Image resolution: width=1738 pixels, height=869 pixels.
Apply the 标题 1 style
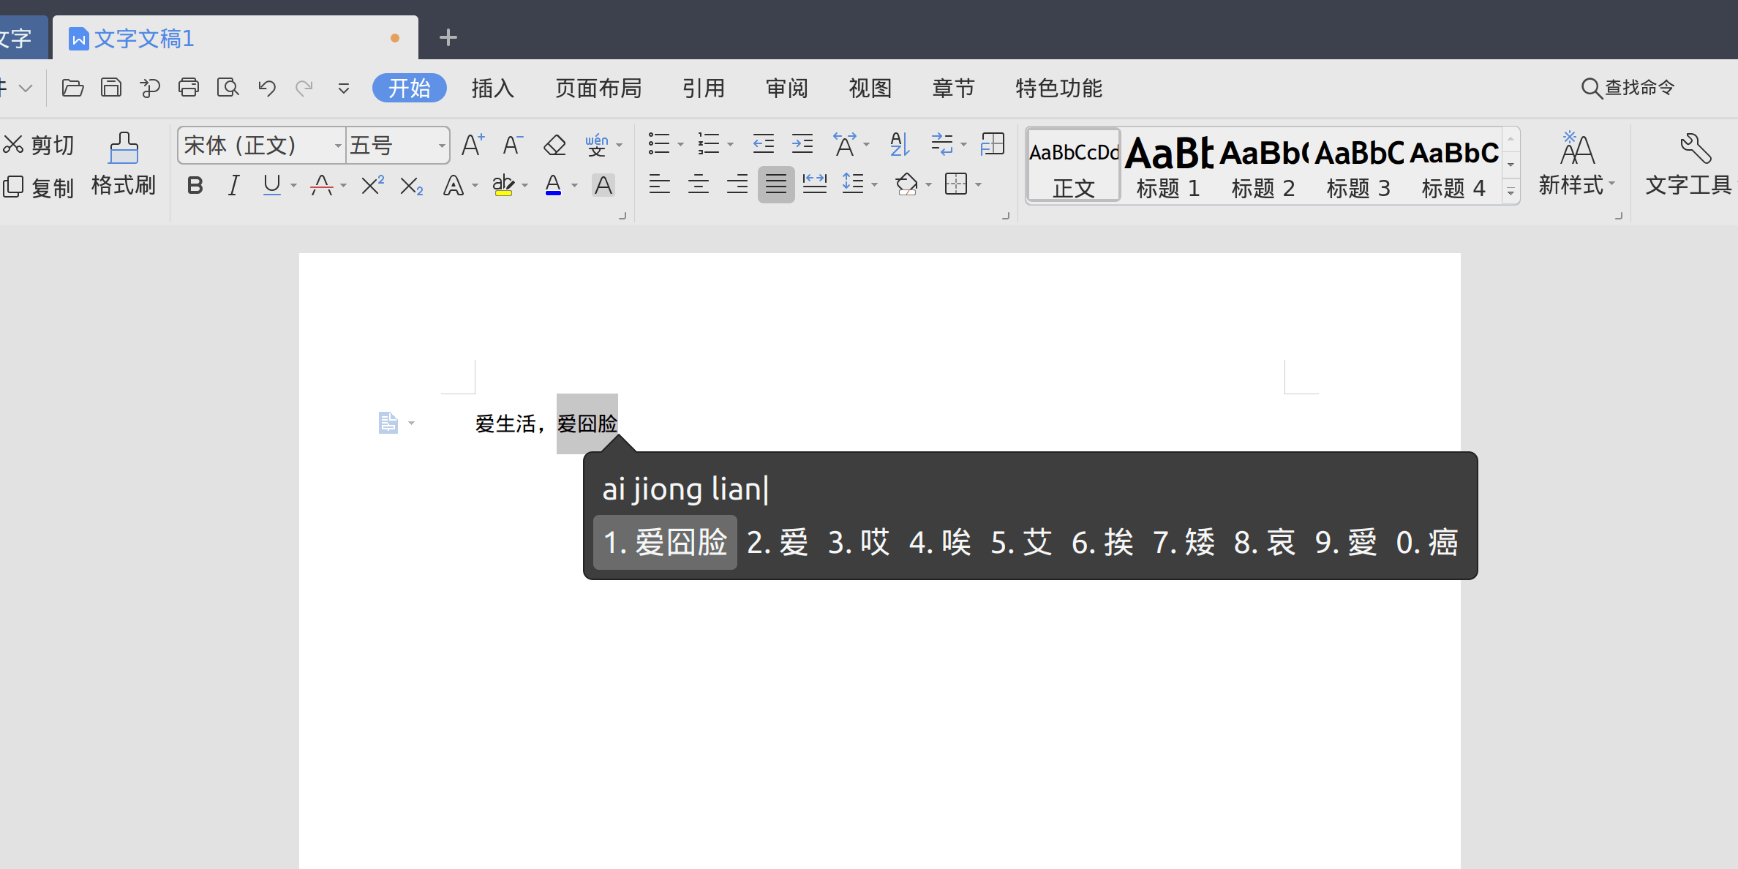coord(1167,165)
